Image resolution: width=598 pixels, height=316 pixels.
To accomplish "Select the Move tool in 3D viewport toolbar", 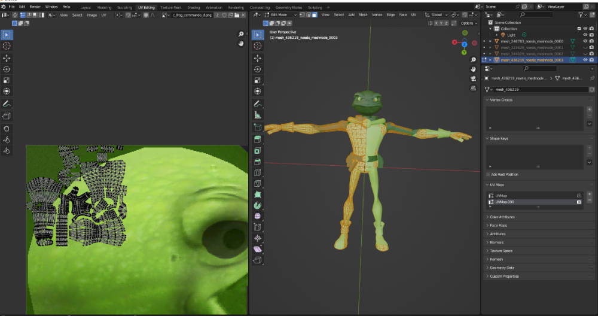I will (x=258, y=58).
